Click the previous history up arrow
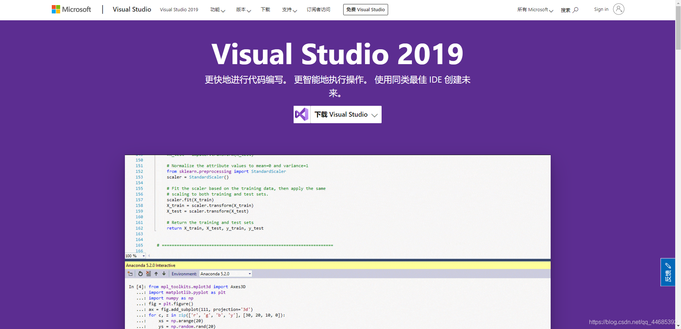Viewport: 681px width, 329px height. [x=156, y=274]
